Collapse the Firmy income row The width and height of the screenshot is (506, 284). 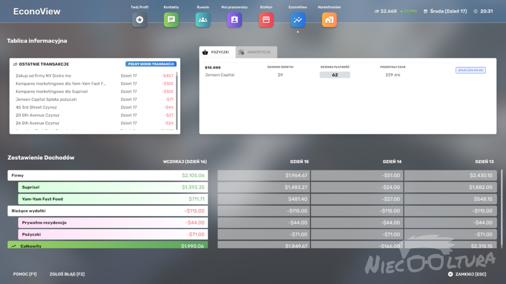click(x=108, y=176)
